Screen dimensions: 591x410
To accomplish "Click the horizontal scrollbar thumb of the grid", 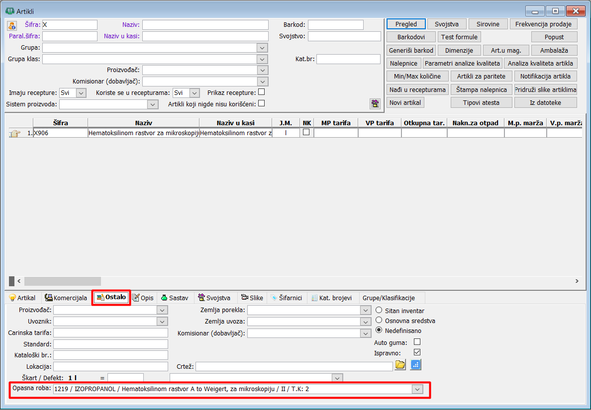I will tap(63, 281).
